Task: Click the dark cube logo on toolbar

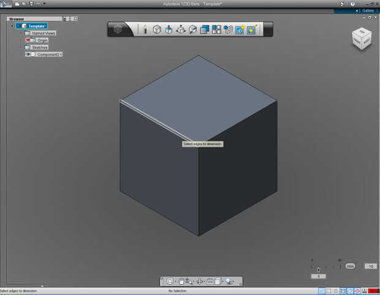Action: coord(118,29)
